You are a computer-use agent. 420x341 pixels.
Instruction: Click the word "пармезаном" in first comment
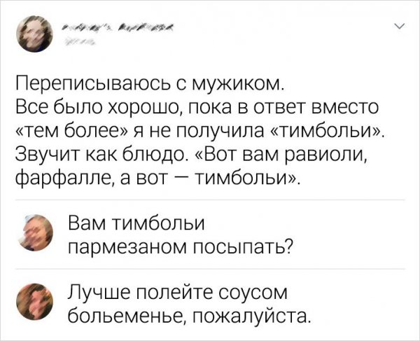pos(128,246)
